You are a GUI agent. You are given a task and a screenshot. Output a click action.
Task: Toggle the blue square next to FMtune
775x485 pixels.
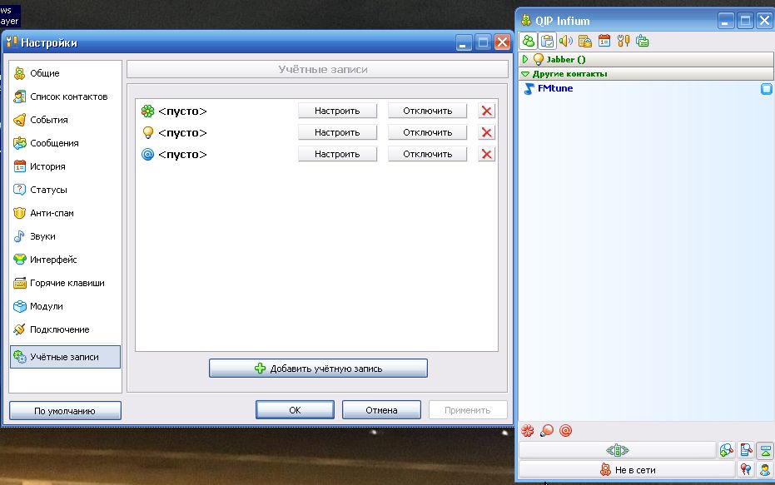[766, 89]
